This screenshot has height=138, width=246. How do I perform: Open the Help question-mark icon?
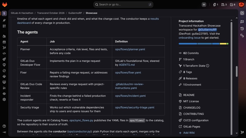tap(4, 126)
